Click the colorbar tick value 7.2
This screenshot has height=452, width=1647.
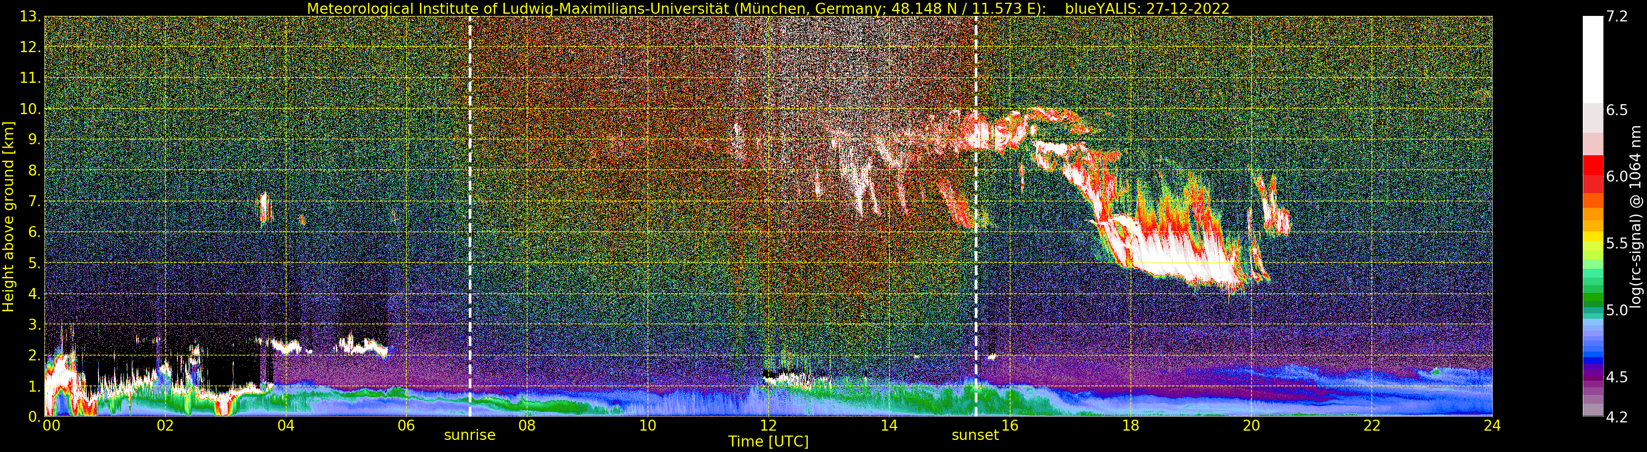click(x=1617, y=17)
